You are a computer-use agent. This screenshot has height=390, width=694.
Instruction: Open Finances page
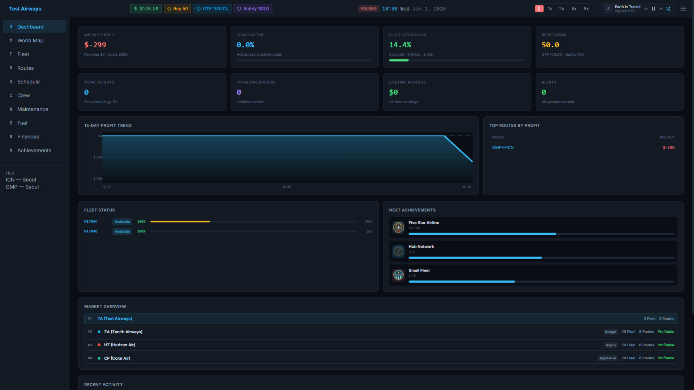[x=34, y=136]
